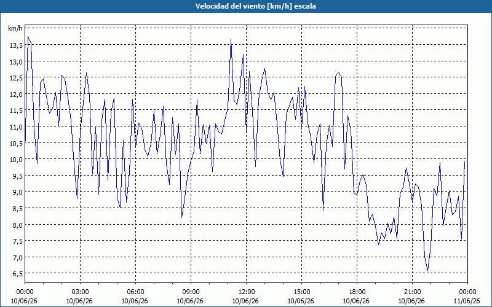
Task: Click the wind speed peak just after 00:00
Action: click(28, 37)
